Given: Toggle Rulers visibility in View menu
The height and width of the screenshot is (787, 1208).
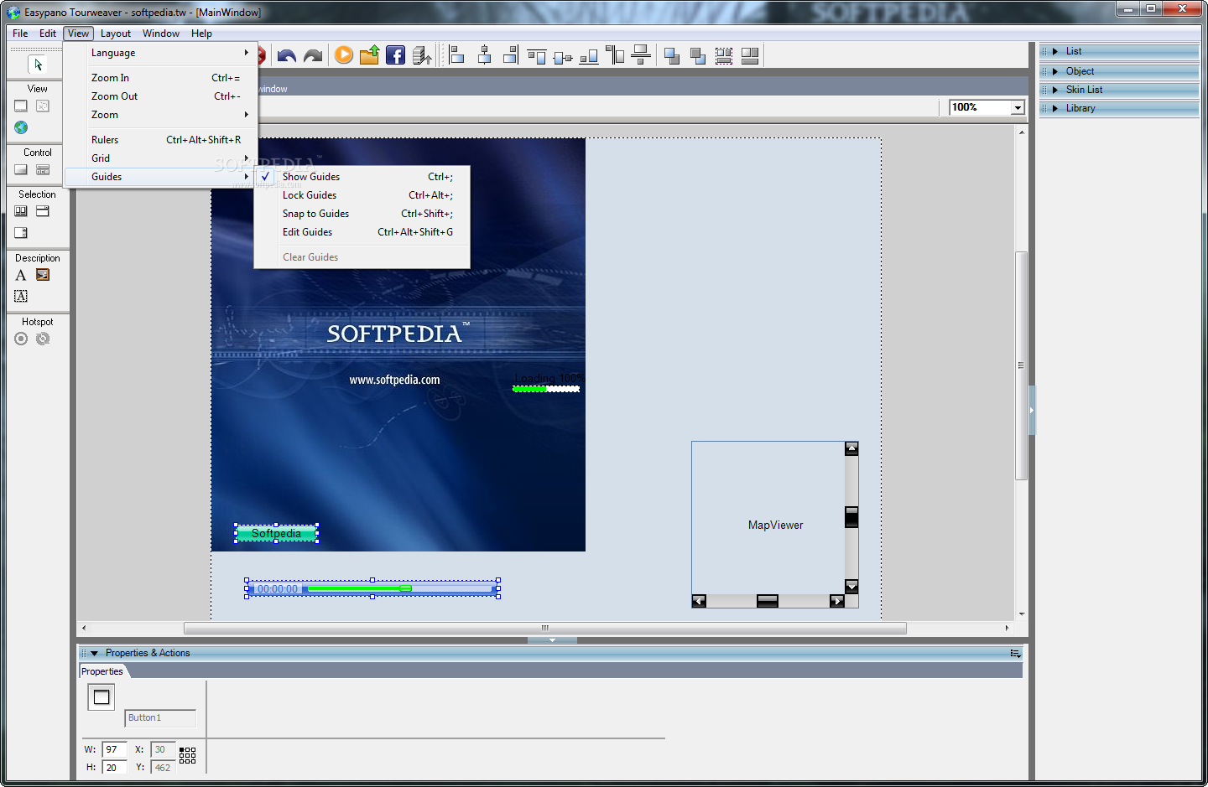Looking at the screenshot, I should coord(161,140).
